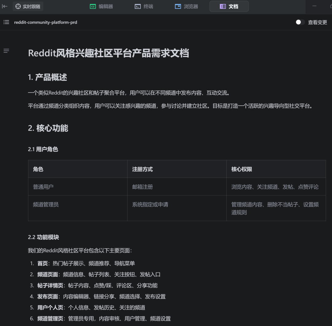The image size is (332, 326).
Task: Click the 邮箱注册 table cell
Action: pyautogui.click(x=177, y=187)
